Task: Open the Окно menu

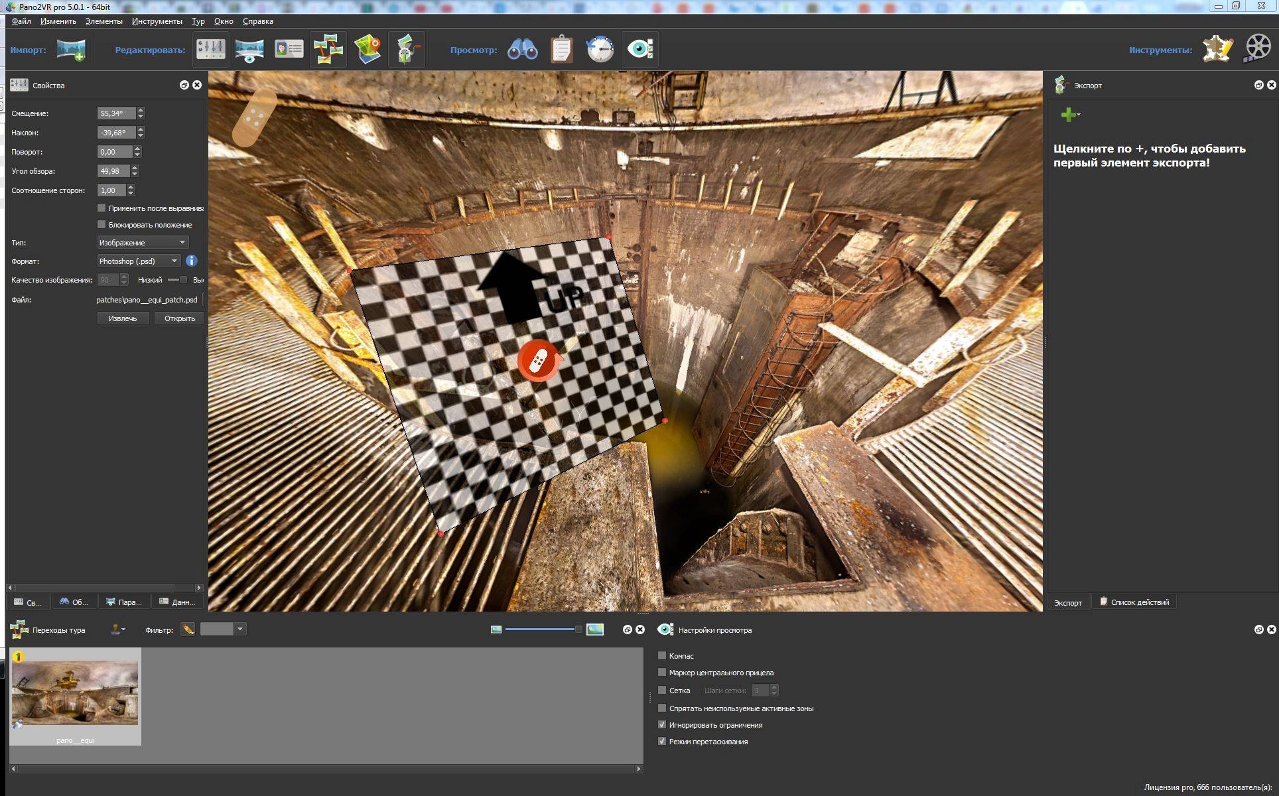Action: 224,21
